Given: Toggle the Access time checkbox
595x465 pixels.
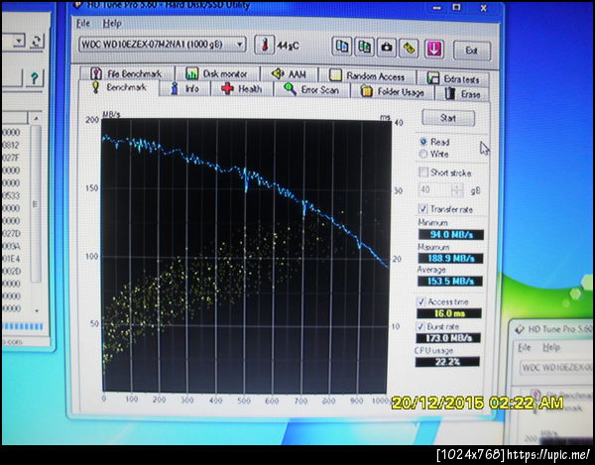Looking at the screenshot, I should pos(420,301).
